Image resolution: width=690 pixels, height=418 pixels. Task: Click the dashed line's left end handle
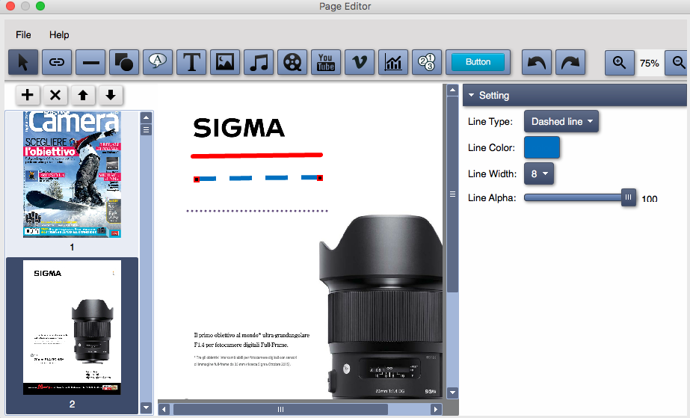tap(197, 179)
